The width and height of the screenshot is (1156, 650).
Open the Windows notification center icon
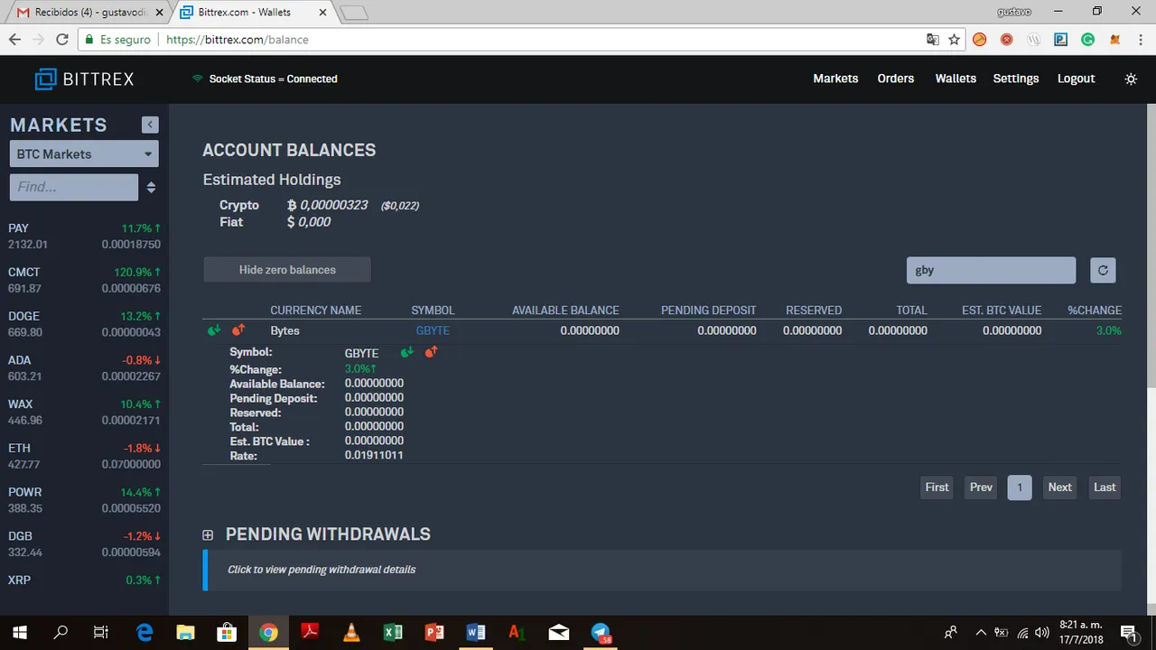coord(1128,632)
